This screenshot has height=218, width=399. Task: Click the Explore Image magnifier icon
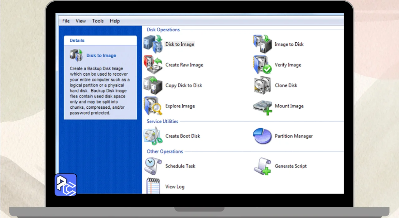153,106
